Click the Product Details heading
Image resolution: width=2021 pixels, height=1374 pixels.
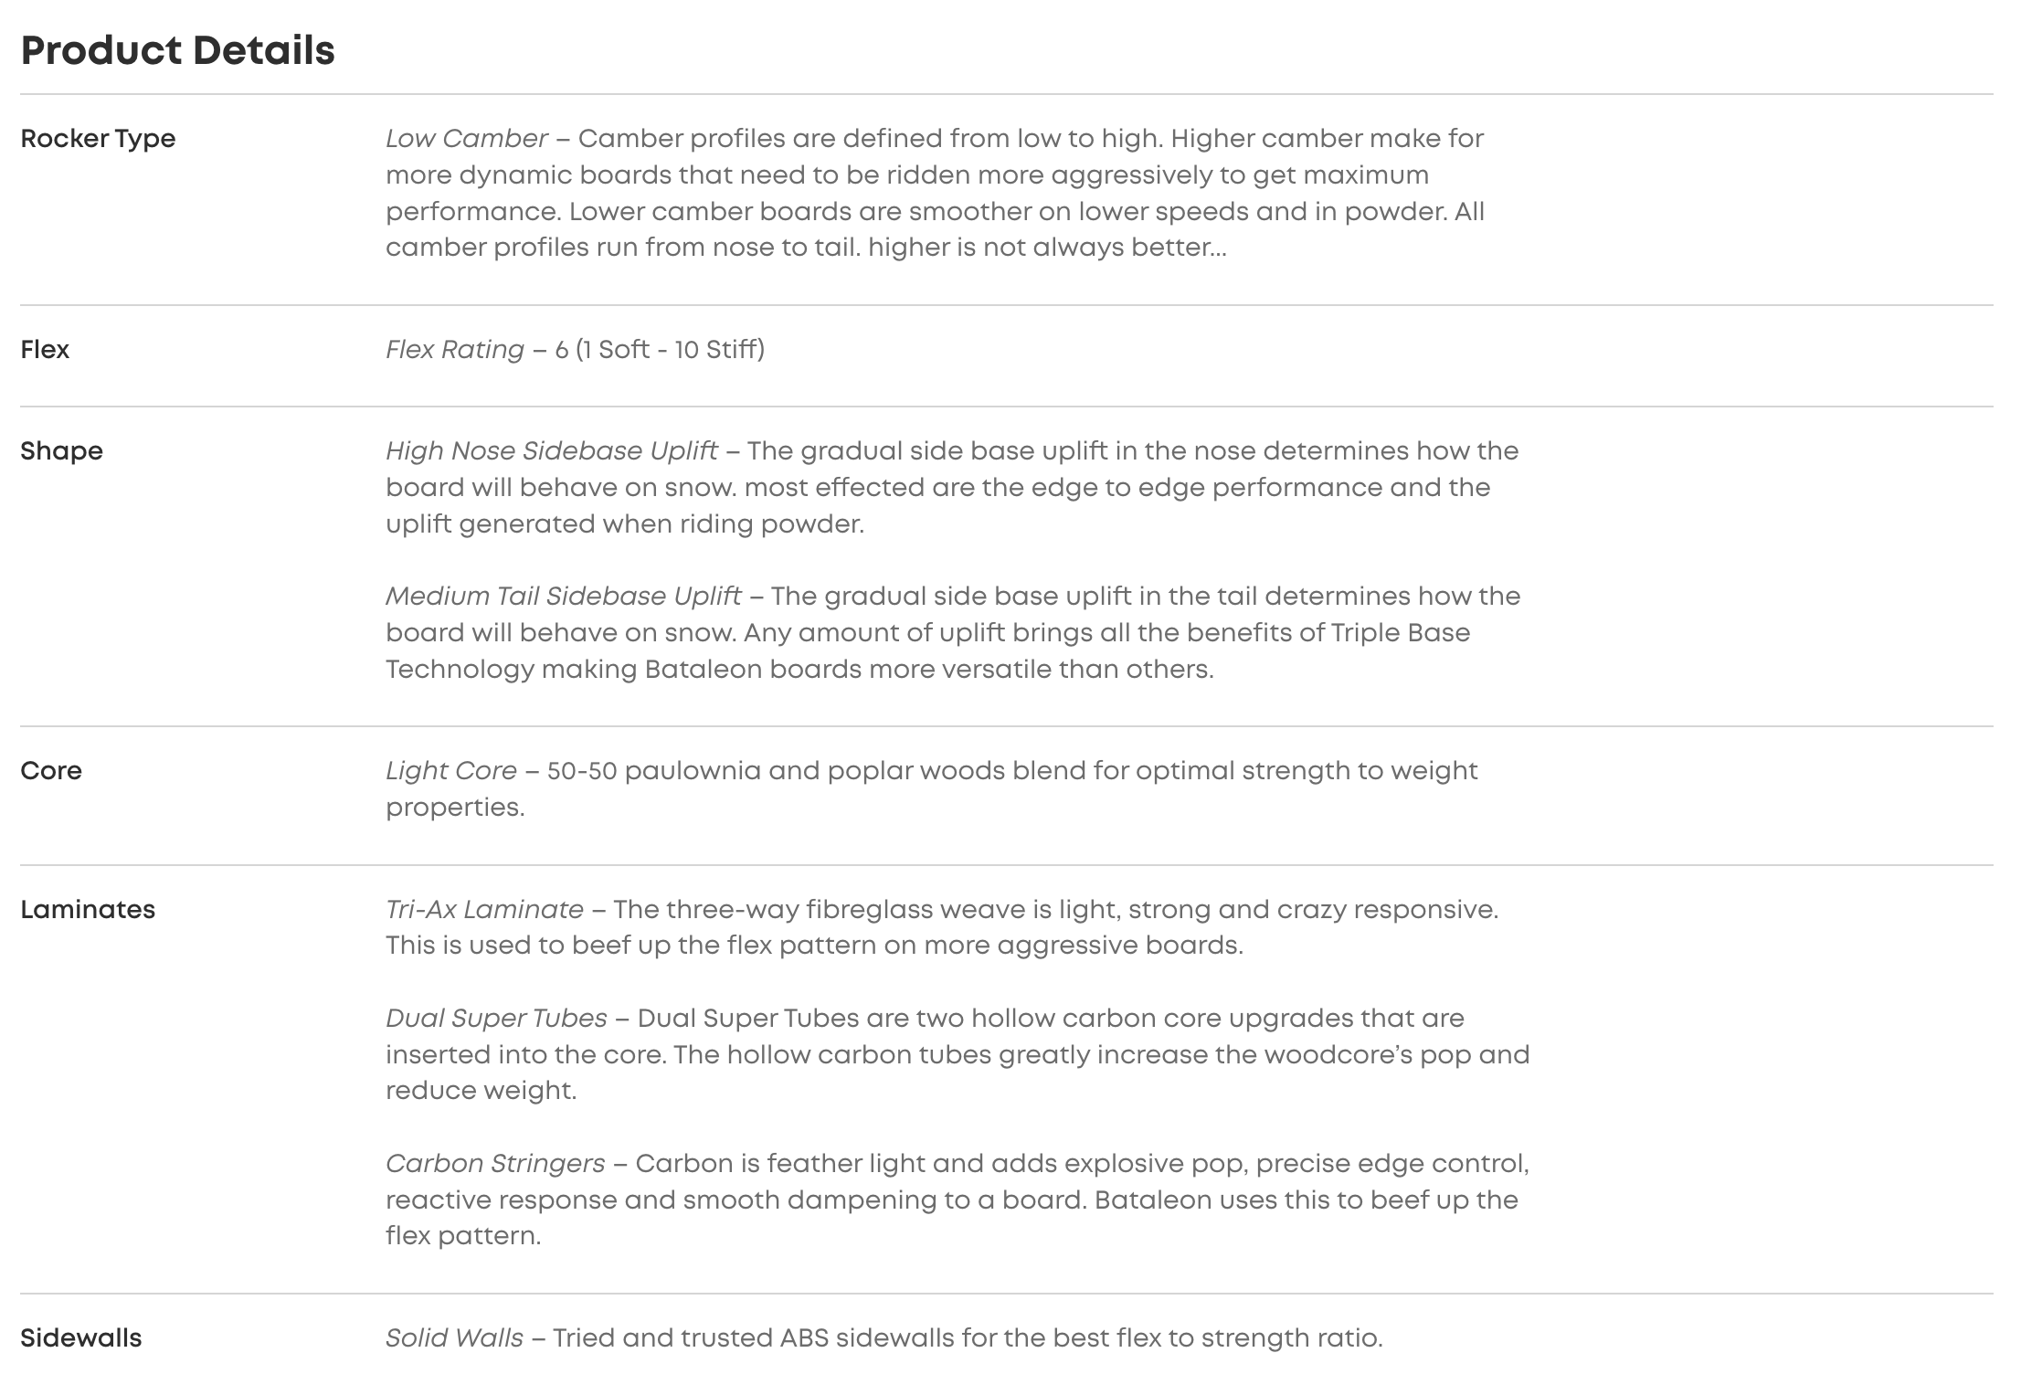pyautogui.click(x=177, y=50)
